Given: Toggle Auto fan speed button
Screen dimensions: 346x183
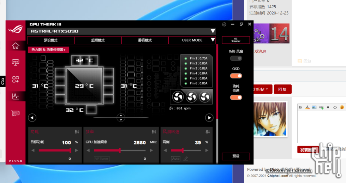Looking at the screenshot, I should (x=176, y=159).
